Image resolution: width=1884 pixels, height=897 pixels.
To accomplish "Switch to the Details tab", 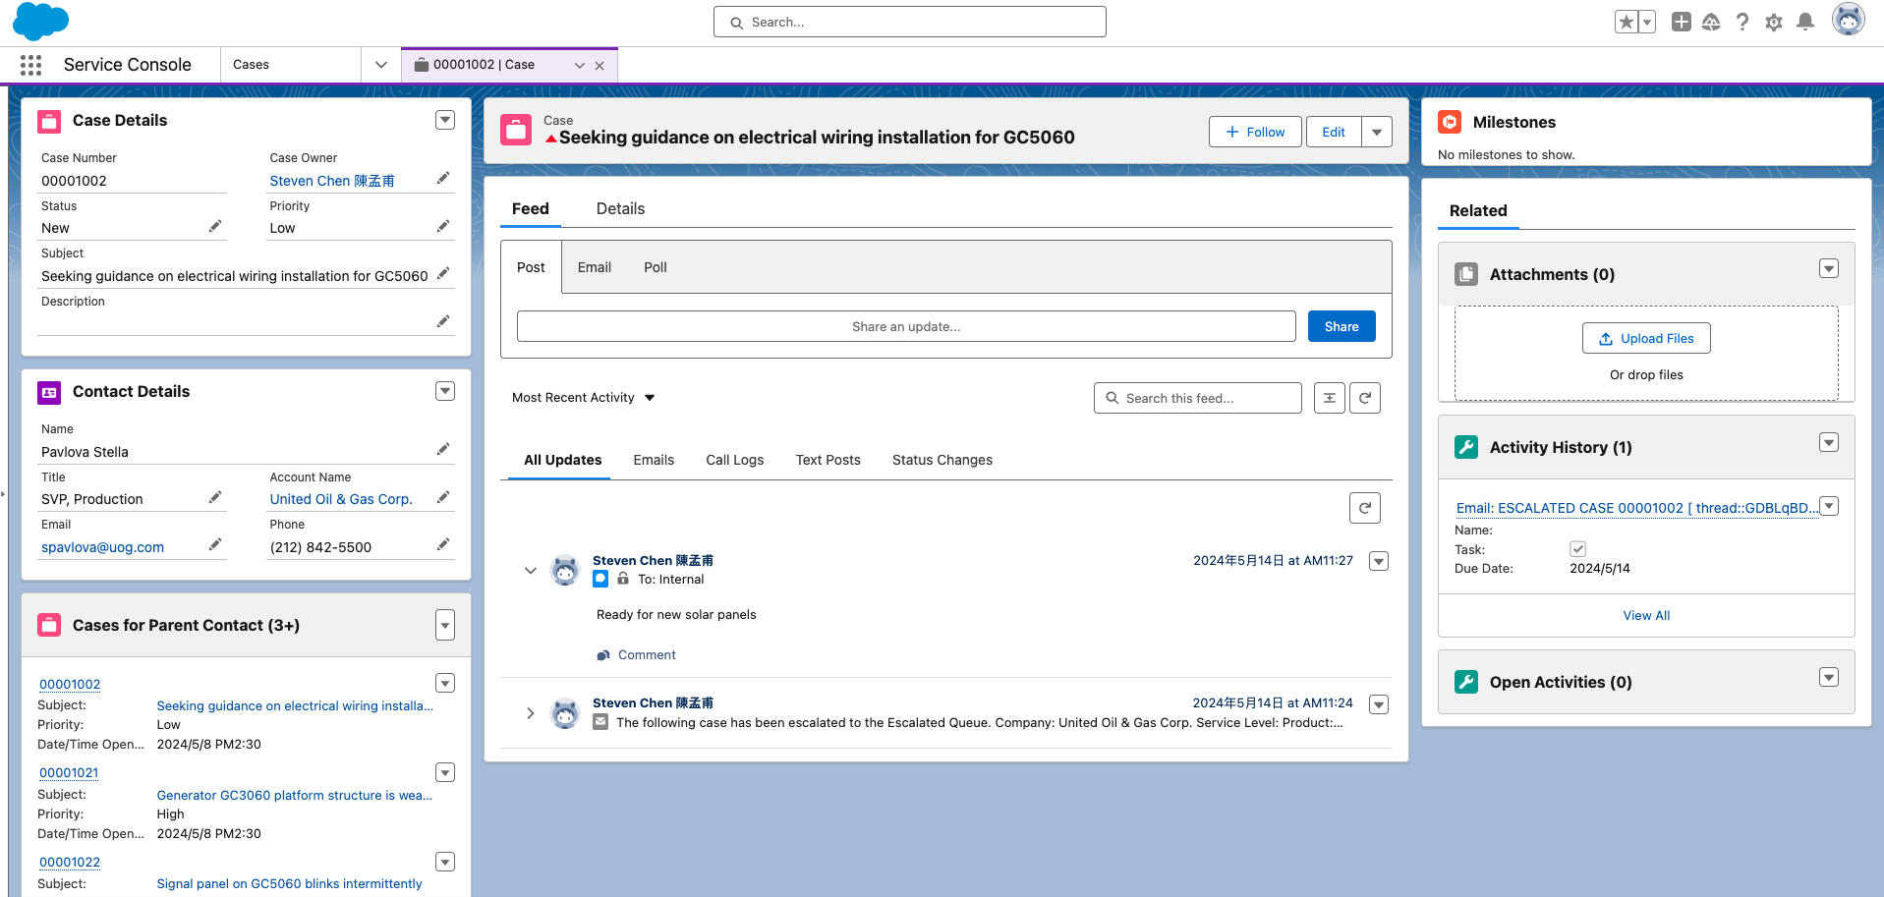I will tap(620, 208).
